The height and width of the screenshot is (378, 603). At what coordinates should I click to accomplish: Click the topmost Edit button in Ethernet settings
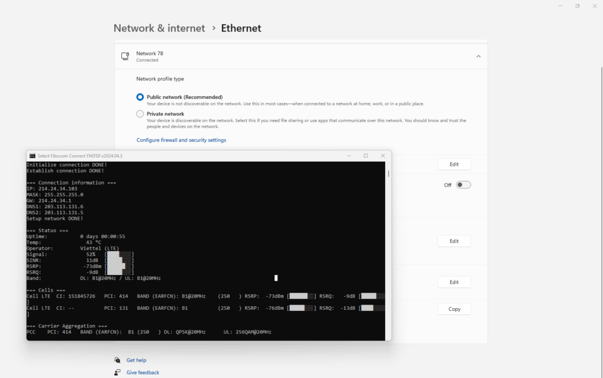(454, 164)
